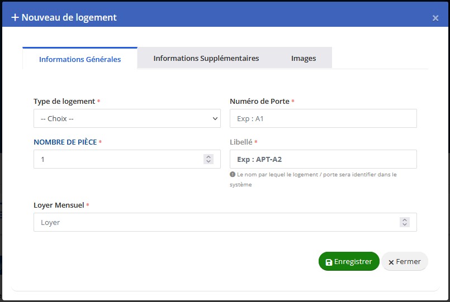
Task: Focus the Numéro de Porte field
Action: [x=323, y=118]
